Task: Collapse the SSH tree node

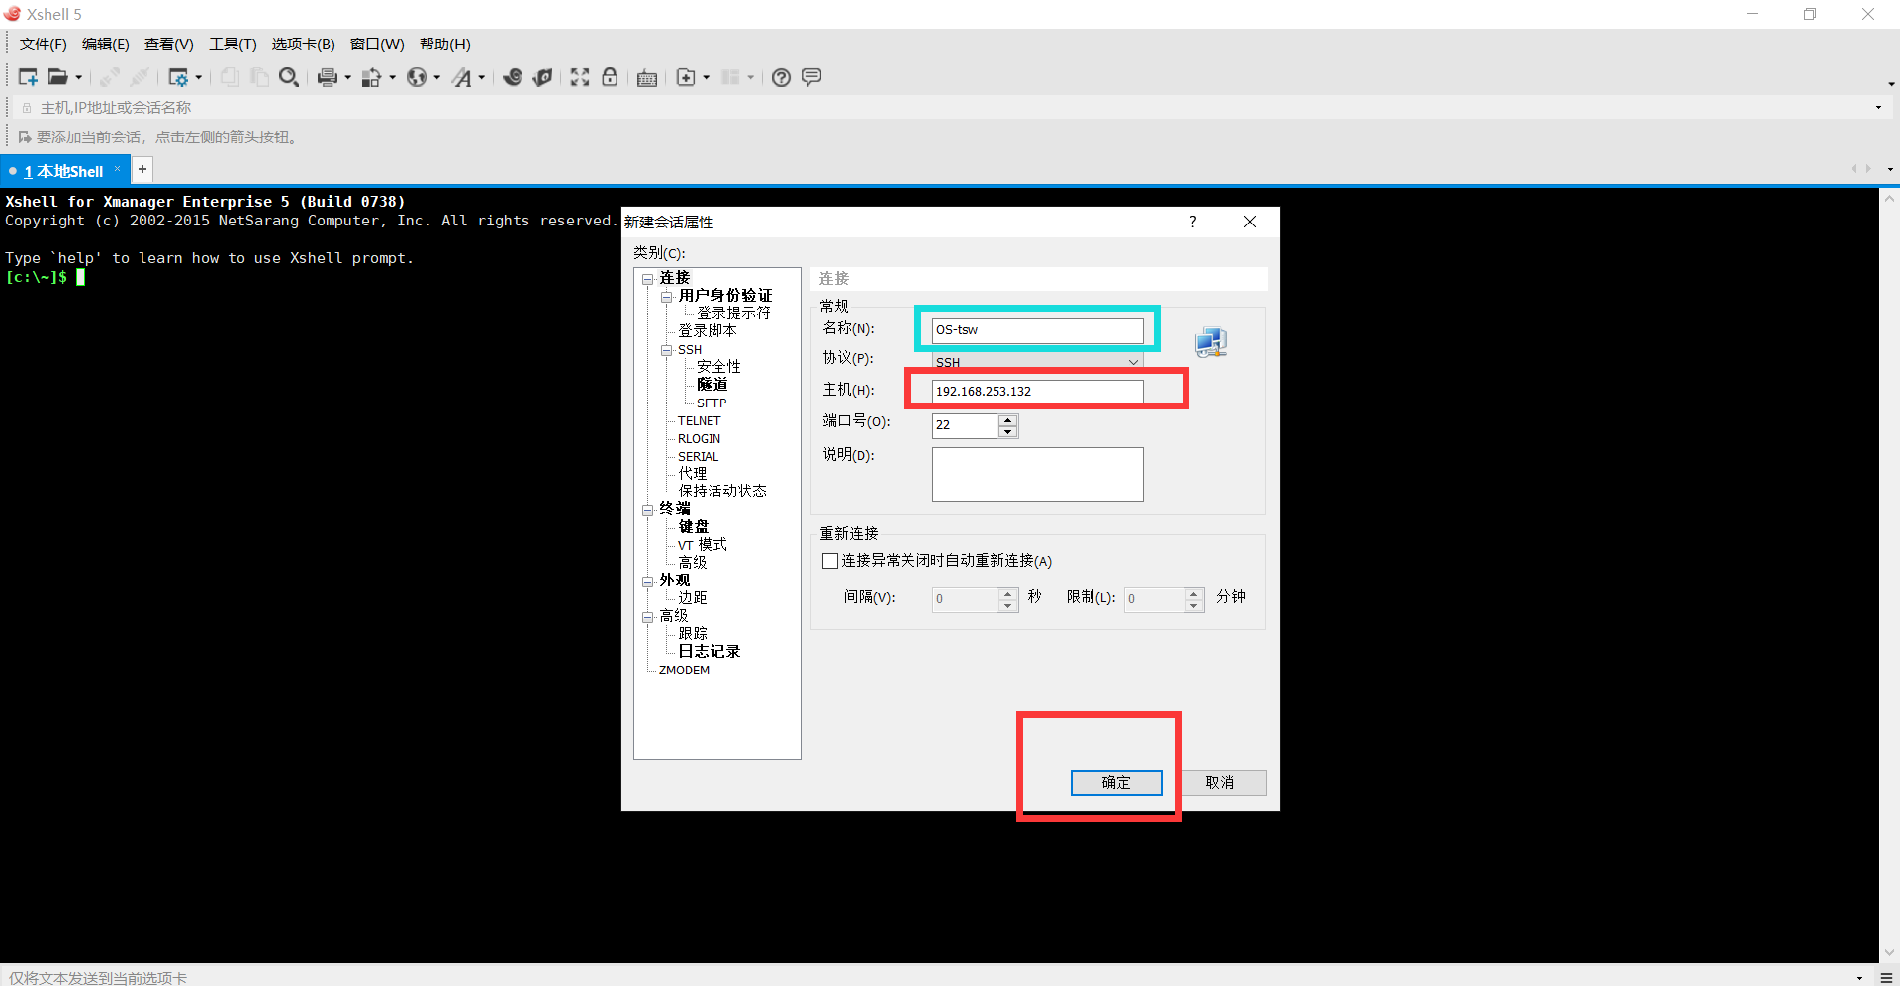Action: (x=667, y=350)
